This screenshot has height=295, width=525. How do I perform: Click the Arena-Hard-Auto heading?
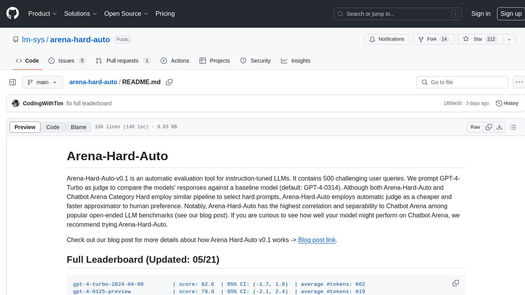[117, 156]
